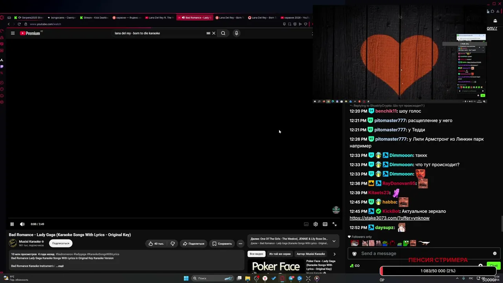Seek on the video progress bar

[x=173, y=218]
